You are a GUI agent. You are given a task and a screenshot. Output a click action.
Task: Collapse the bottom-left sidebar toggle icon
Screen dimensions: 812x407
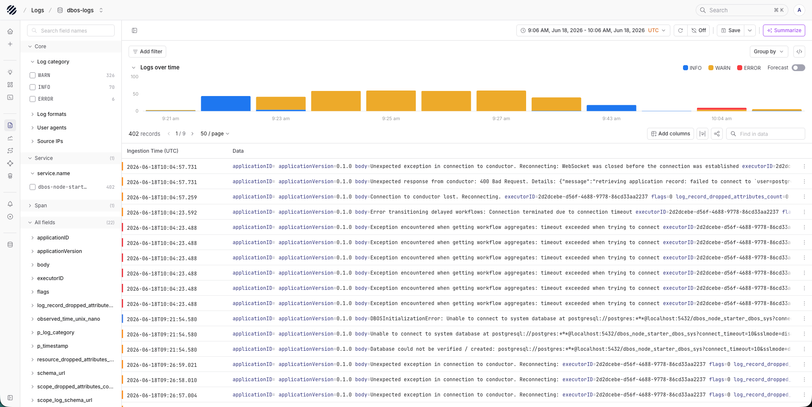tap(10, 398)
